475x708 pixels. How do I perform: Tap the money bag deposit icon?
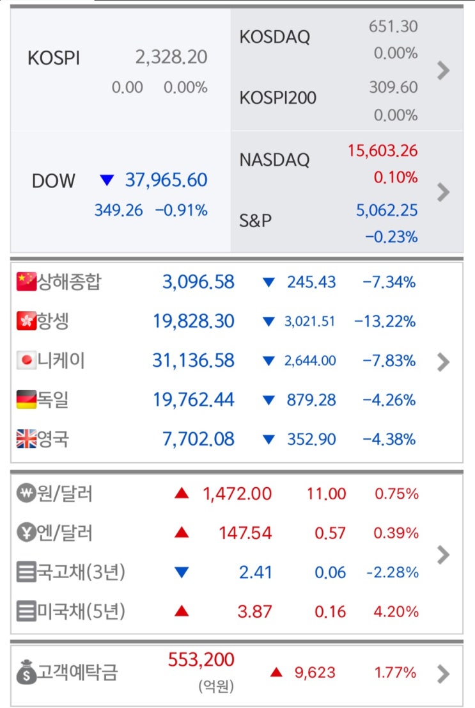(26, 673)
